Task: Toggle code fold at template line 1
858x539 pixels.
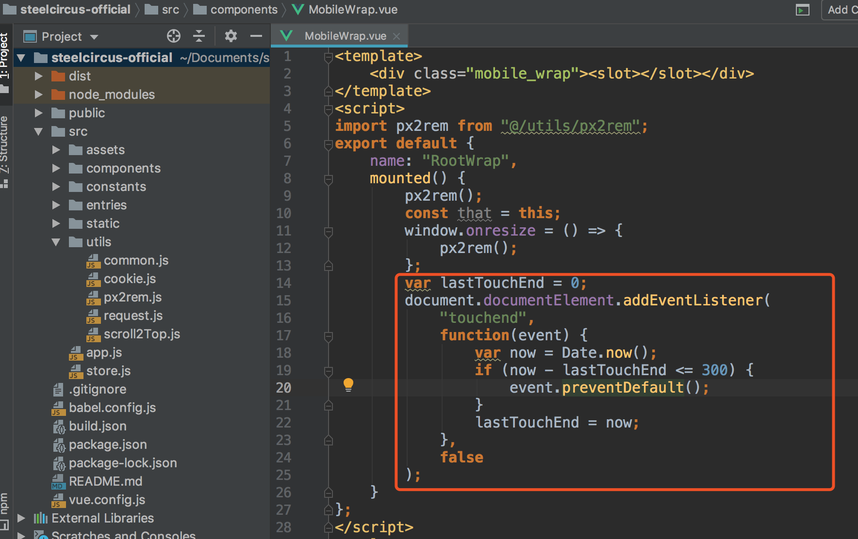Action: pyautogui.click(x=329, y=57)
